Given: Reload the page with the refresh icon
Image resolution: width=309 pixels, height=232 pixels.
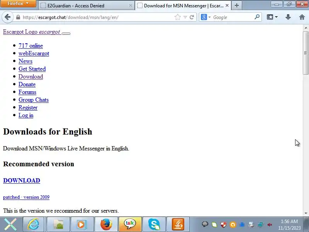Looking at the screenshot, I should click(x=192, y=17).
